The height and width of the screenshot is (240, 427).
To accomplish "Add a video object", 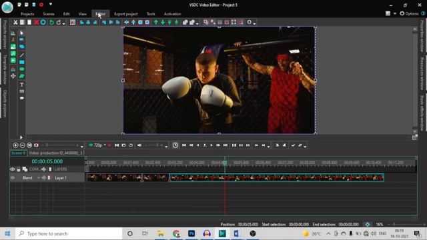I will pyautogui.click(x=13, y=61).
